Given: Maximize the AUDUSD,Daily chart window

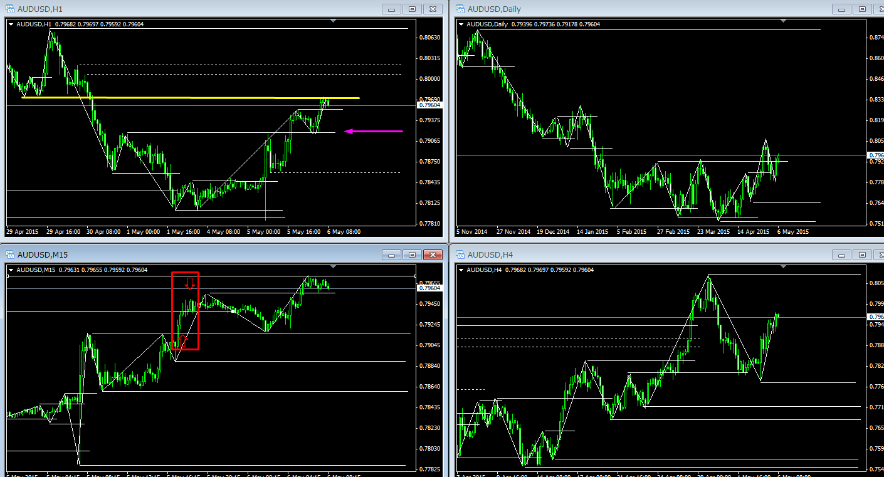Looking at the screenshot, I should pos(862,9).
